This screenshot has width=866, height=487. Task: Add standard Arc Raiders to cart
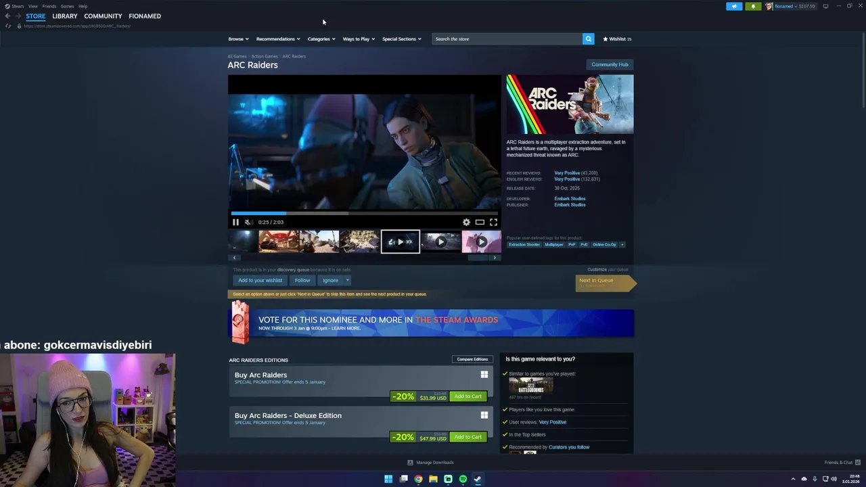(468, 396)
